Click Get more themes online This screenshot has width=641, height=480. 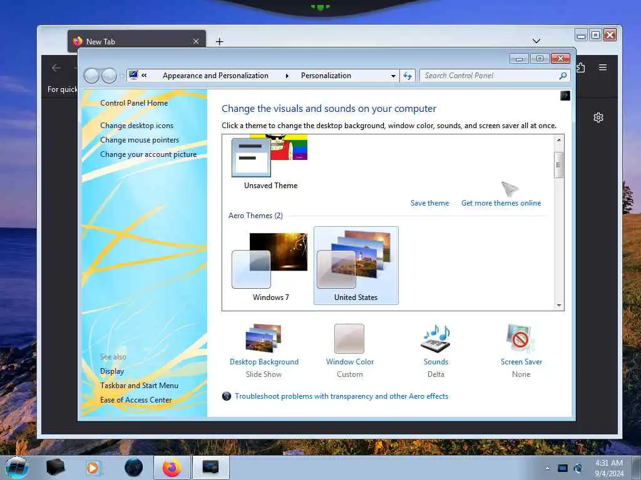pyautogui.click(x=501, y=203)
